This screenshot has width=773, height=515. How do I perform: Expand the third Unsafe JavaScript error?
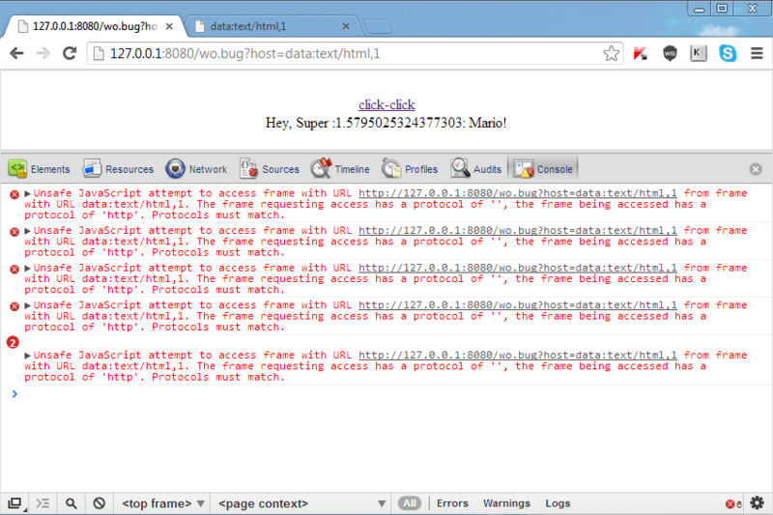[28, 268]
